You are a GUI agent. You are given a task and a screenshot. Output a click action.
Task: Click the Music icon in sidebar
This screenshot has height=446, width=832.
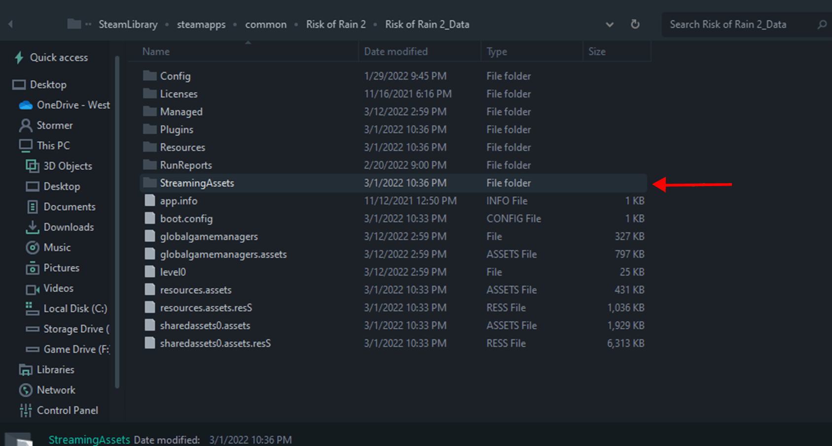(x=33, y=248)
